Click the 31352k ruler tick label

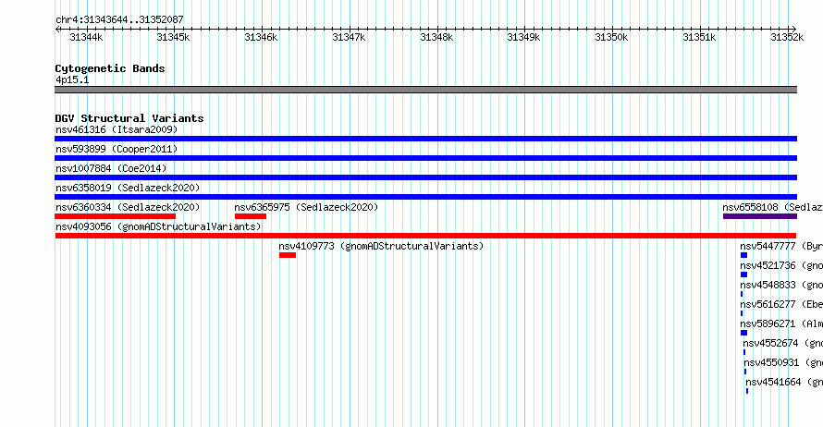coord(787,37)
